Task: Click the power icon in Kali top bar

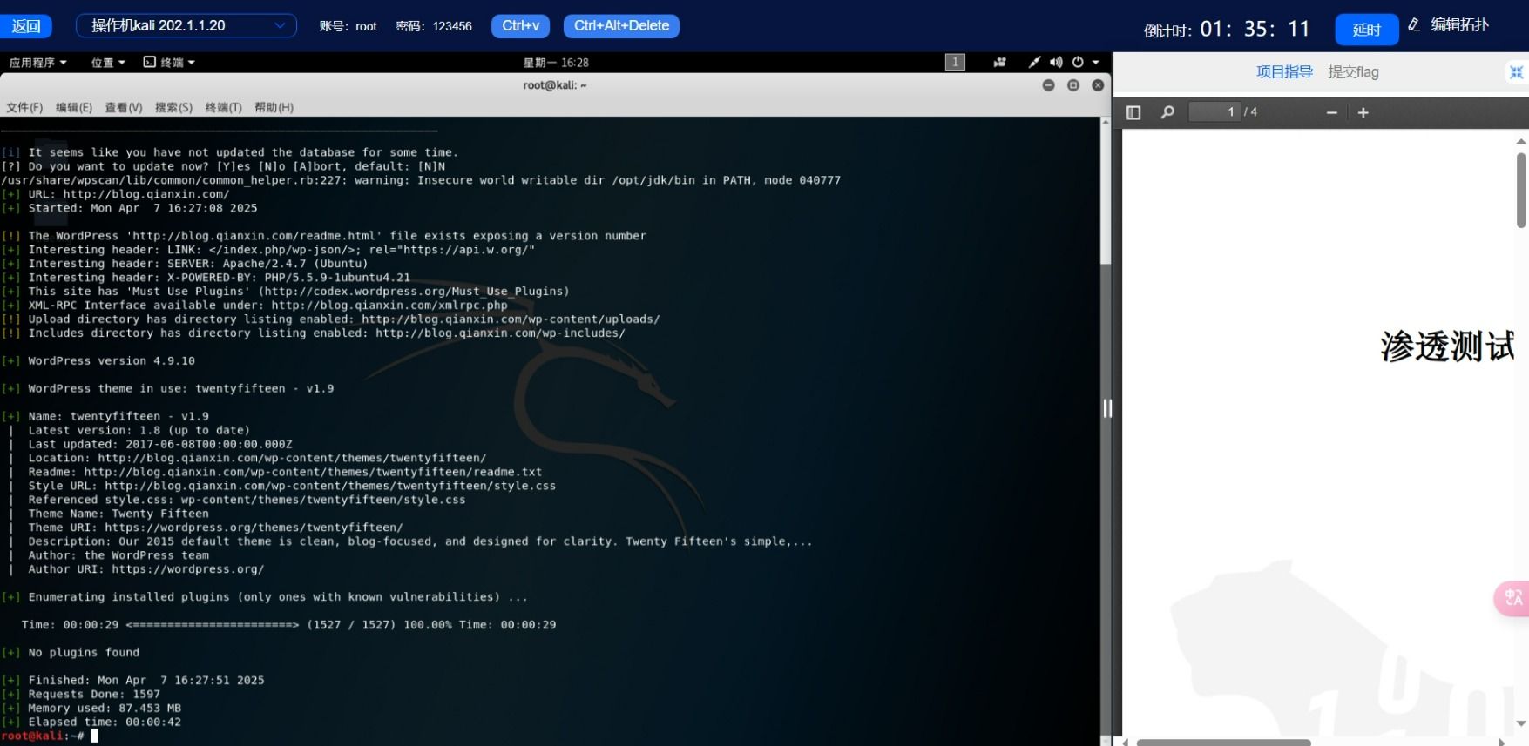Action: coord(1078,62)
